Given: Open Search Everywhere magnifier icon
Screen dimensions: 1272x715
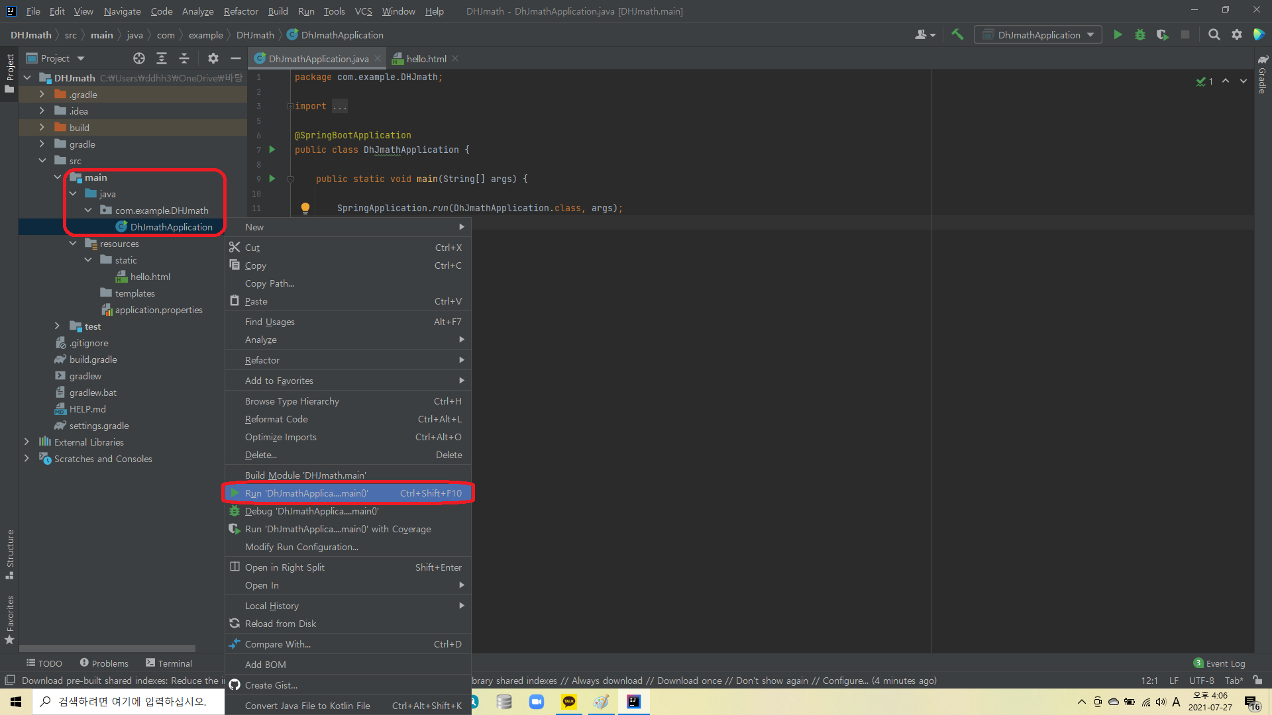Looking at the screenshot, I should coord(1214,35).
